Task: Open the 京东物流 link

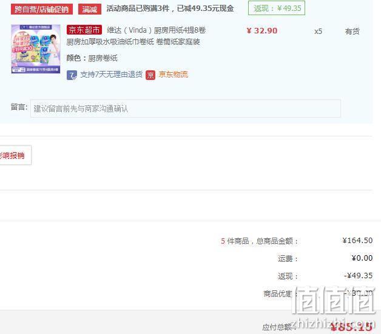Action: pos(174,75)
